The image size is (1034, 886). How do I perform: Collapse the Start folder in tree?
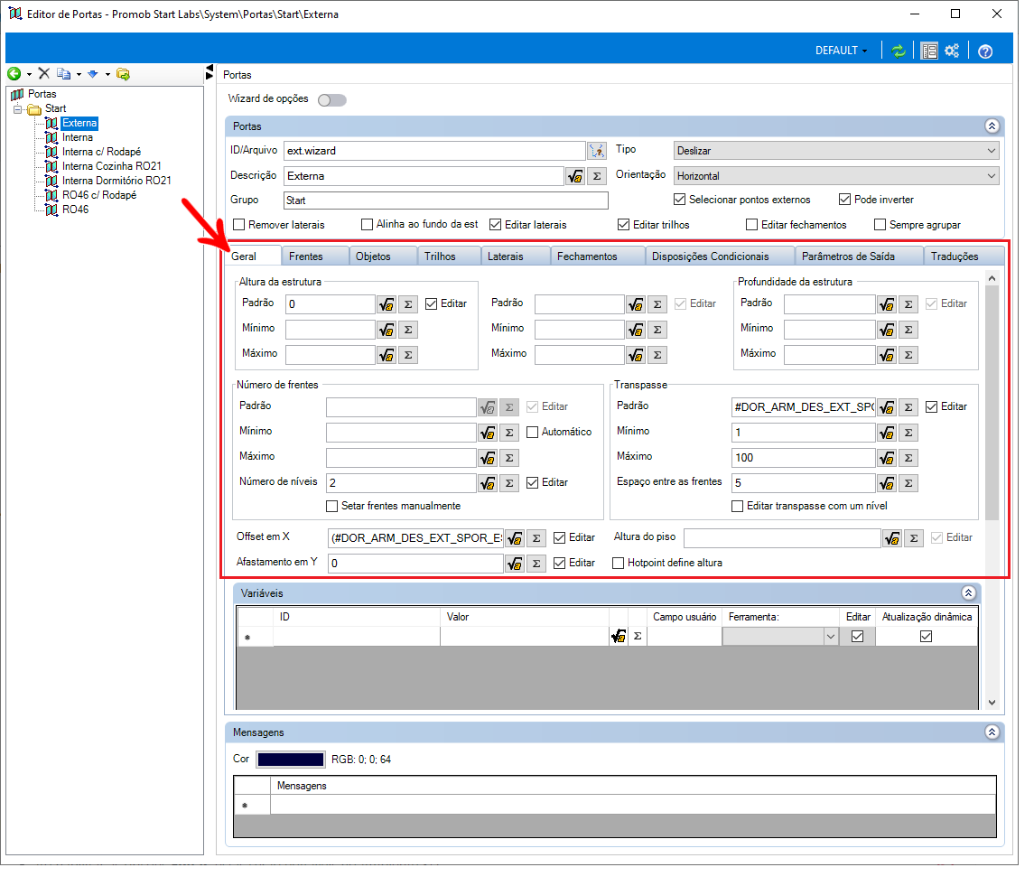[x=18, y=110]
